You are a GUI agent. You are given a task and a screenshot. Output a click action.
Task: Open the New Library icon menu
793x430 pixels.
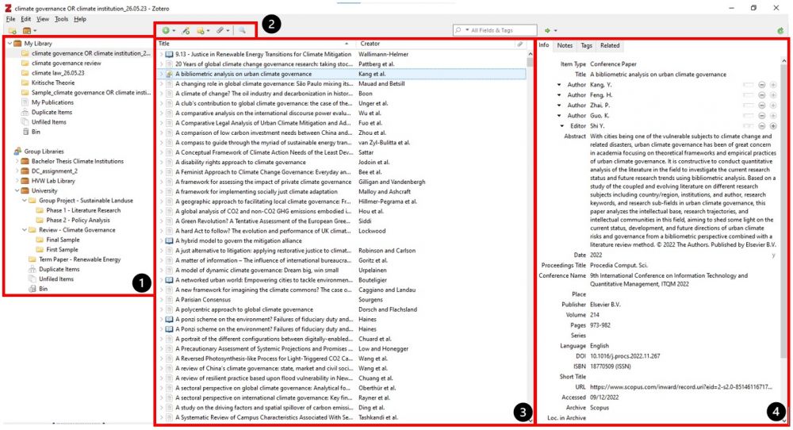pyautogui.click(x=29, y=31)
